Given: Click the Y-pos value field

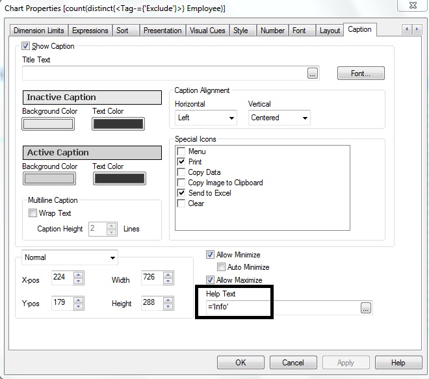Looking at the screenshot, I should [x=62, y=303].
